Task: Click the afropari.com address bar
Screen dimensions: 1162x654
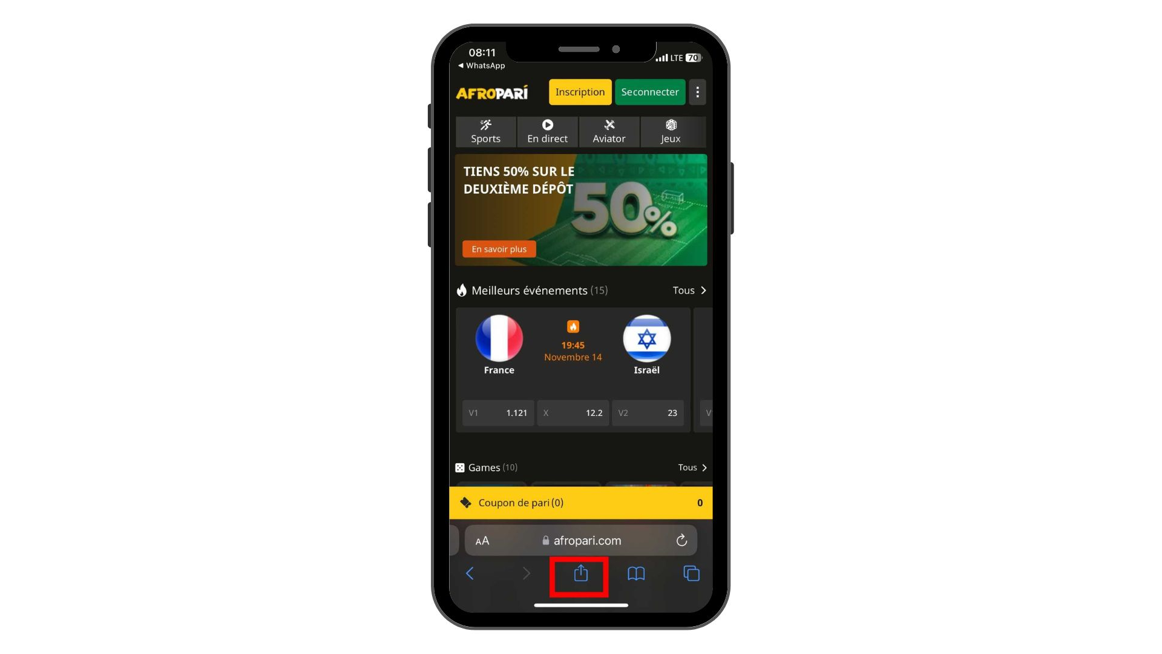Action: tap(581, 541)
